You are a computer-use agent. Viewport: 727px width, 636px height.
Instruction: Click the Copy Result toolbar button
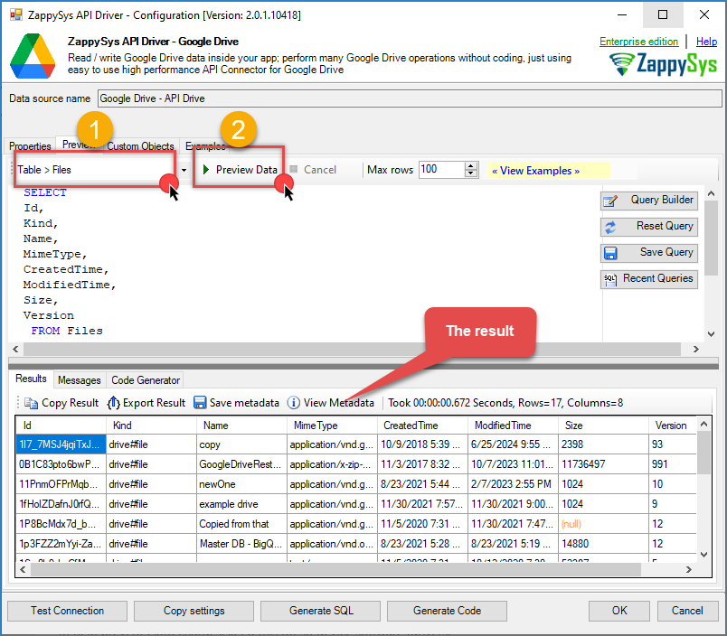coord(61,403)
